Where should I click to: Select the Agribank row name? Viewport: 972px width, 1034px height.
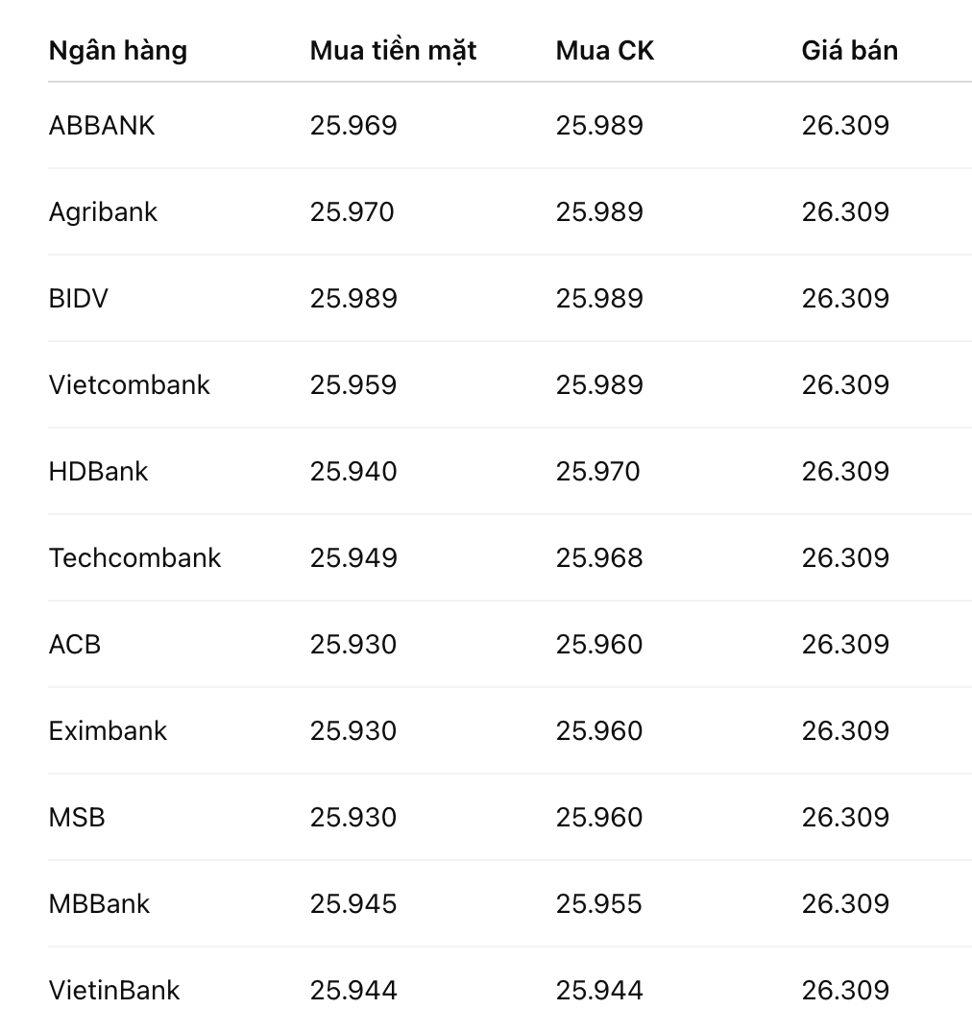[104, 212]
